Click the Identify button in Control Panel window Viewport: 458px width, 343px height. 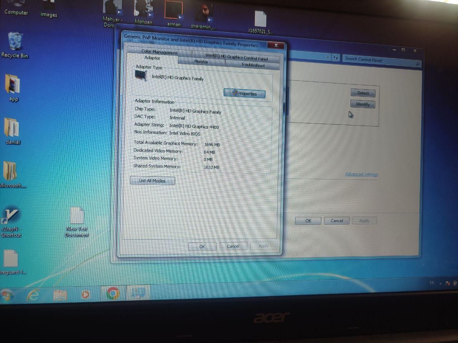click(362, 104)
